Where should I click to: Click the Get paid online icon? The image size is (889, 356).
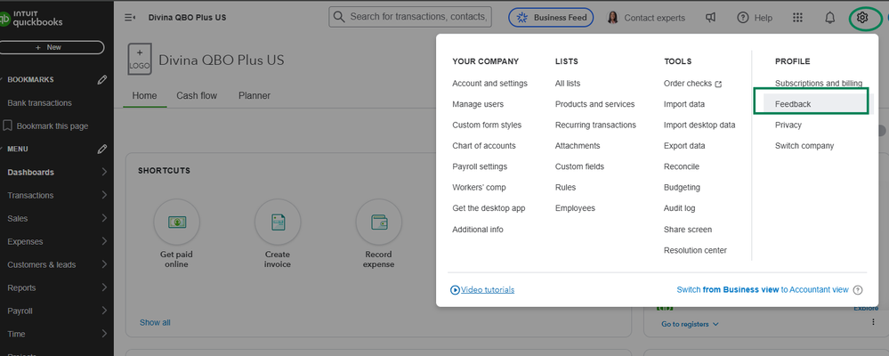pyautogui.click(x=176, y=222)
